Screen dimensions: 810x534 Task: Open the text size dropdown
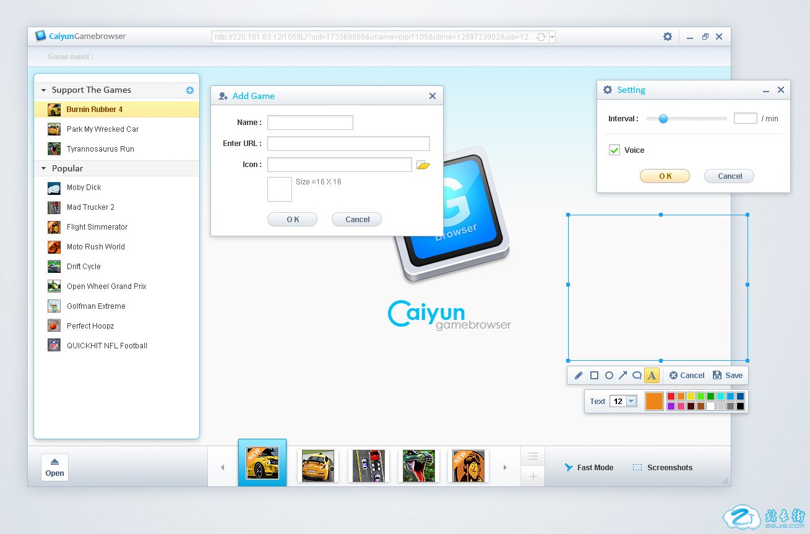pos(631,402)
